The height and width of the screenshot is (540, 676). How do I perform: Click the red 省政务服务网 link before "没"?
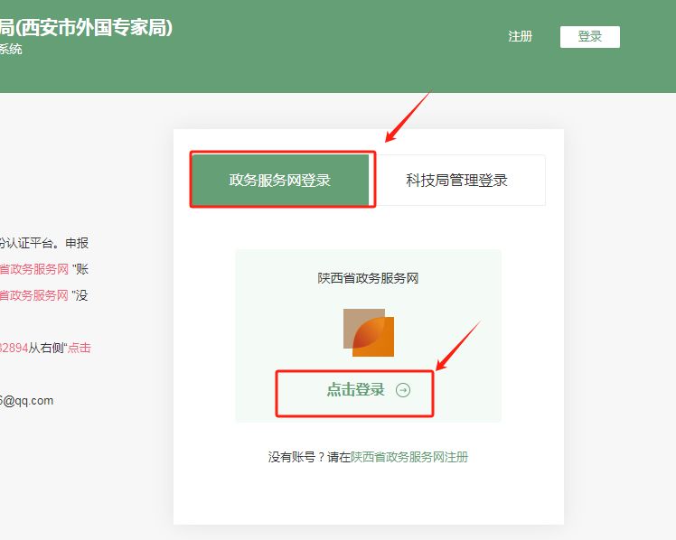pos(34,295)
